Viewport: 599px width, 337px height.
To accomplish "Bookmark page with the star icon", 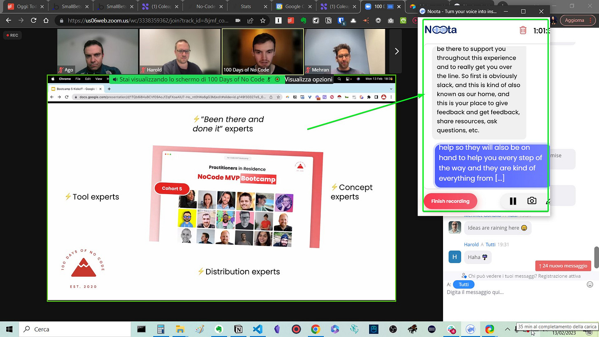I will coord(262,21).
